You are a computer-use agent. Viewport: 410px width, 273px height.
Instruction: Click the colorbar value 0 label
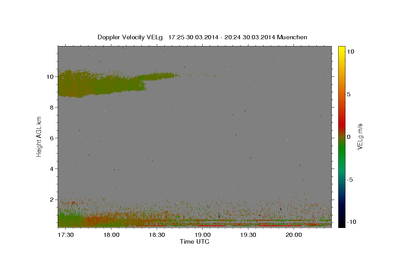[348, 137]
